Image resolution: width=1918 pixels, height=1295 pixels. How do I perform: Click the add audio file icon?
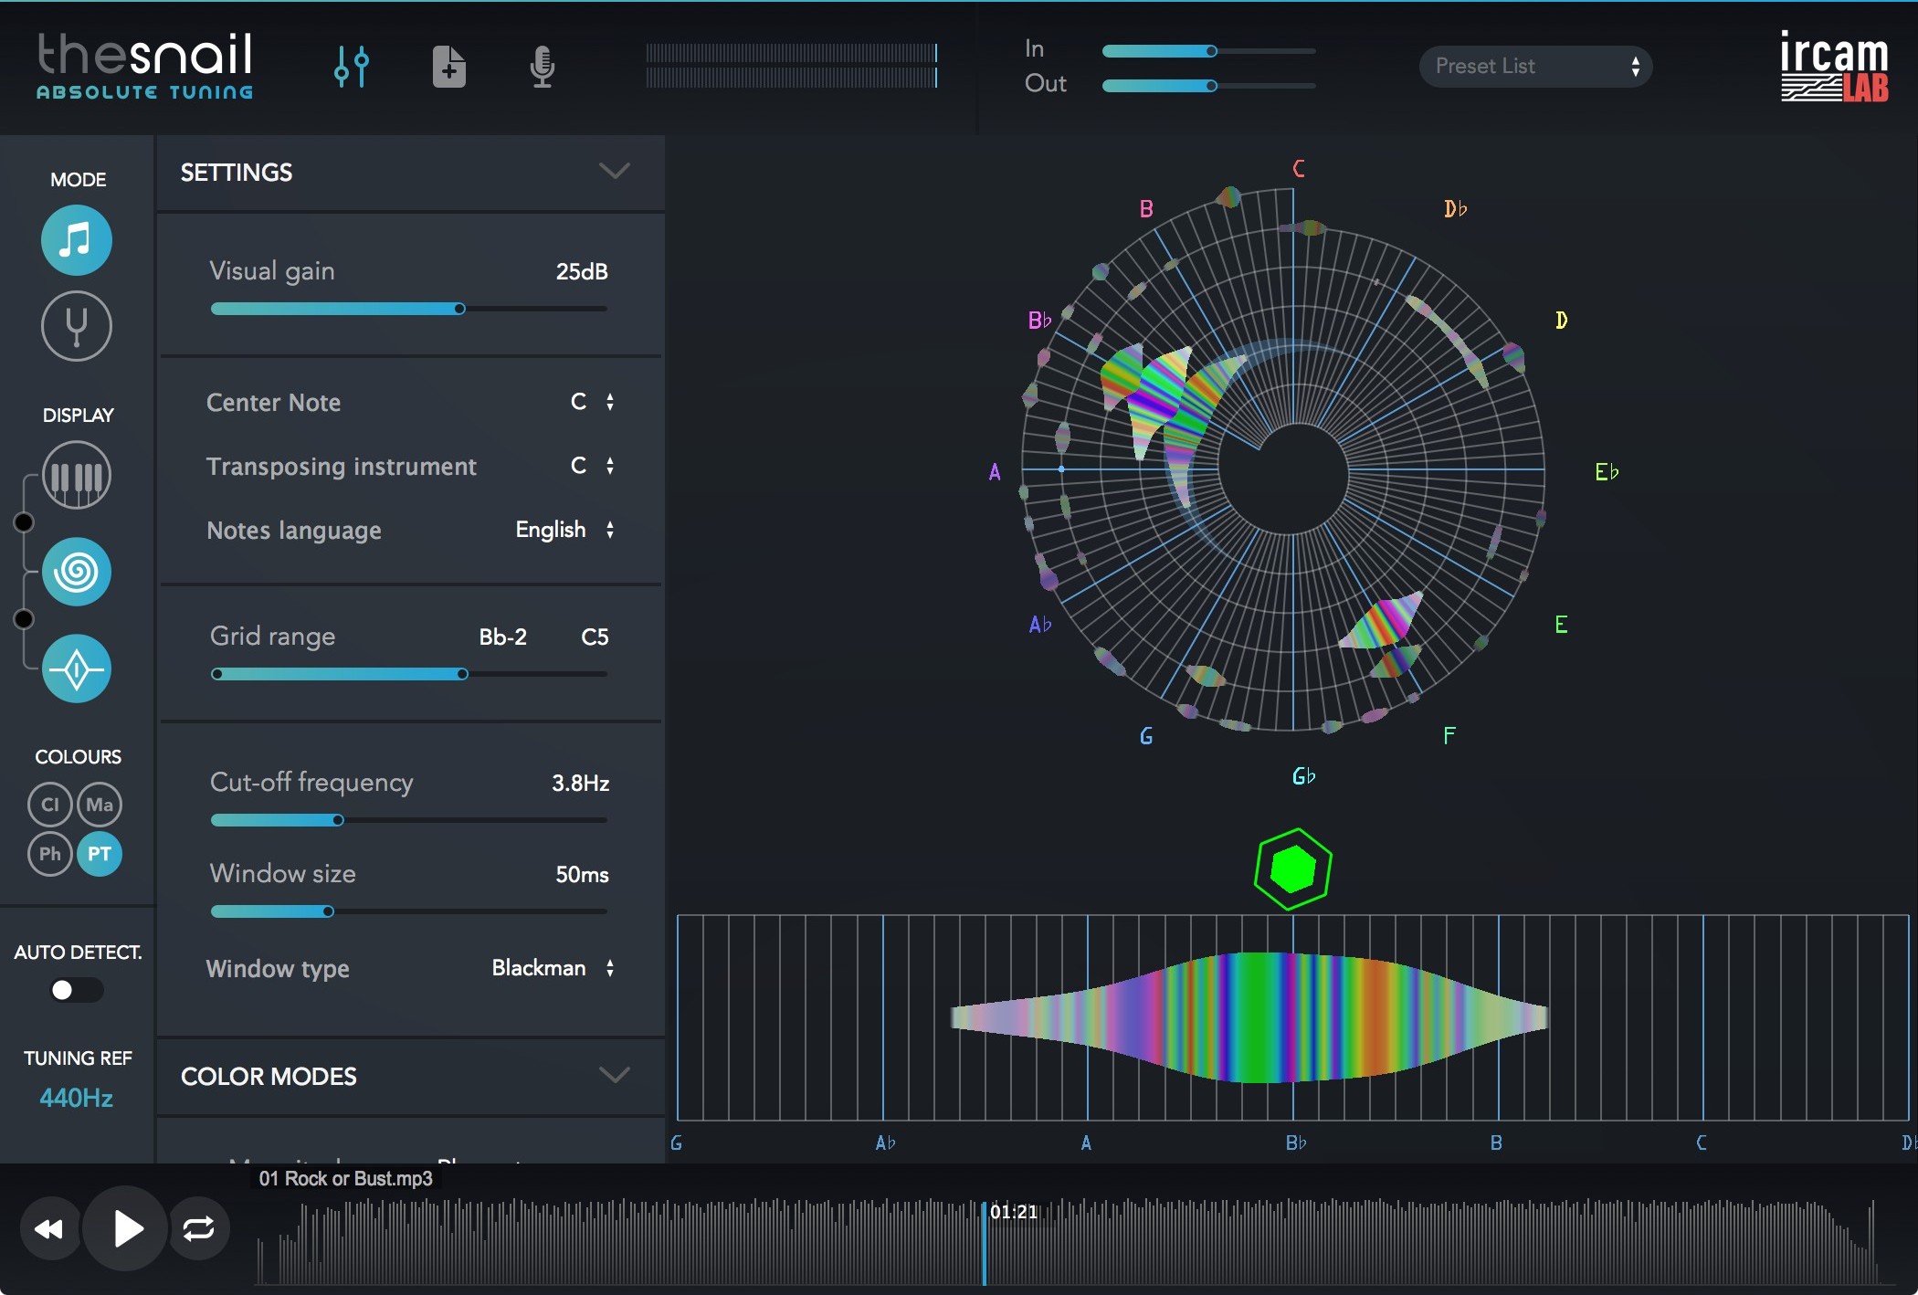point(448,66)
